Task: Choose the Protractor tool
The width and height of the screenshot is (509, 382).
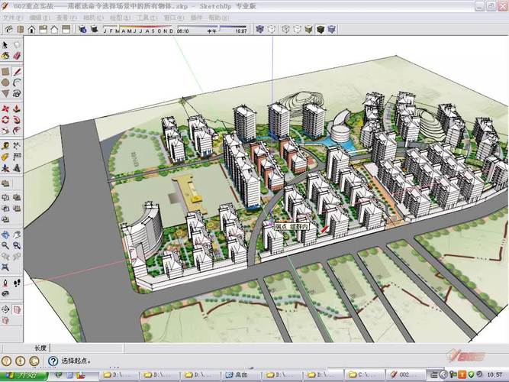Action: 5,157
